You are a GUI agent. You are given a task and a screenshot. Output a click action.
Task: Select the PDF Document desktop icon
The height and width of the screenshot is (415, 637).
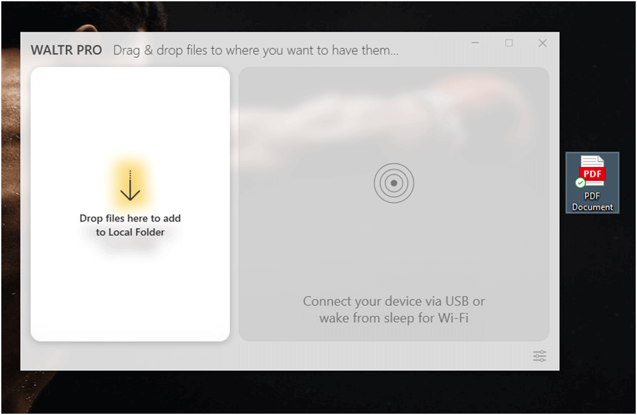coord(592,182)
